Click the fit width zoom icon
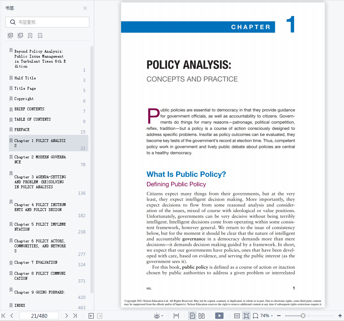 coord(255,316)
